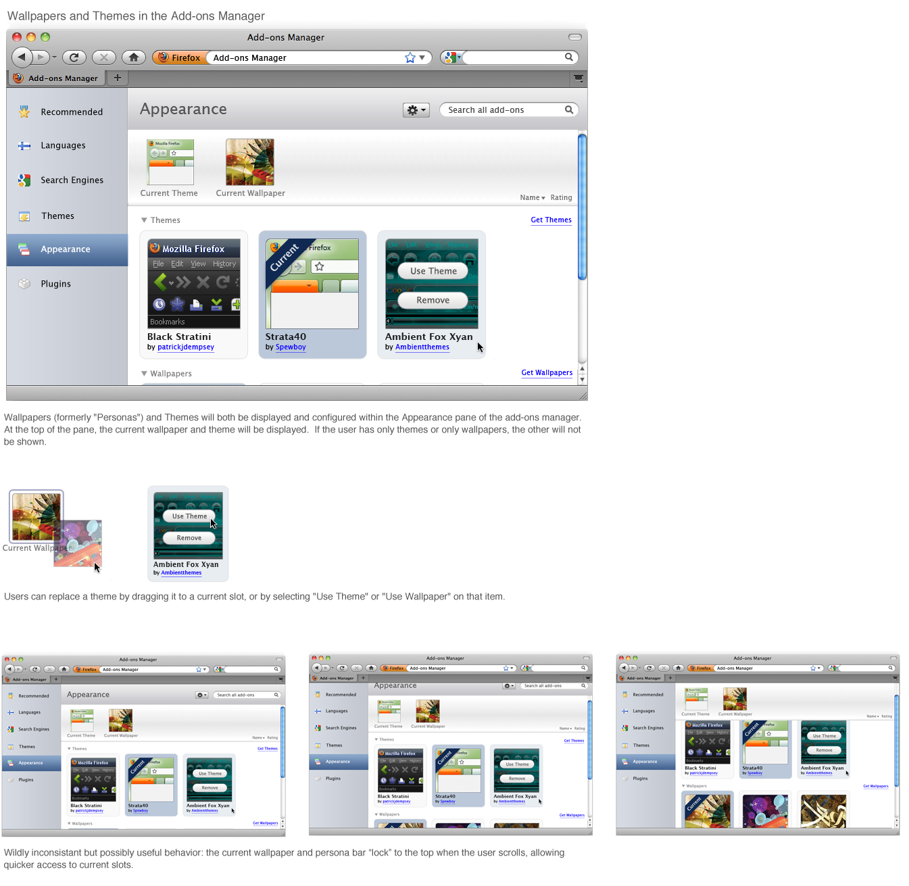Click Remove on the standalone Ambient Fox Xyan card
The image size is (909, 886).
pyautogui.click(x=189, y=538)
